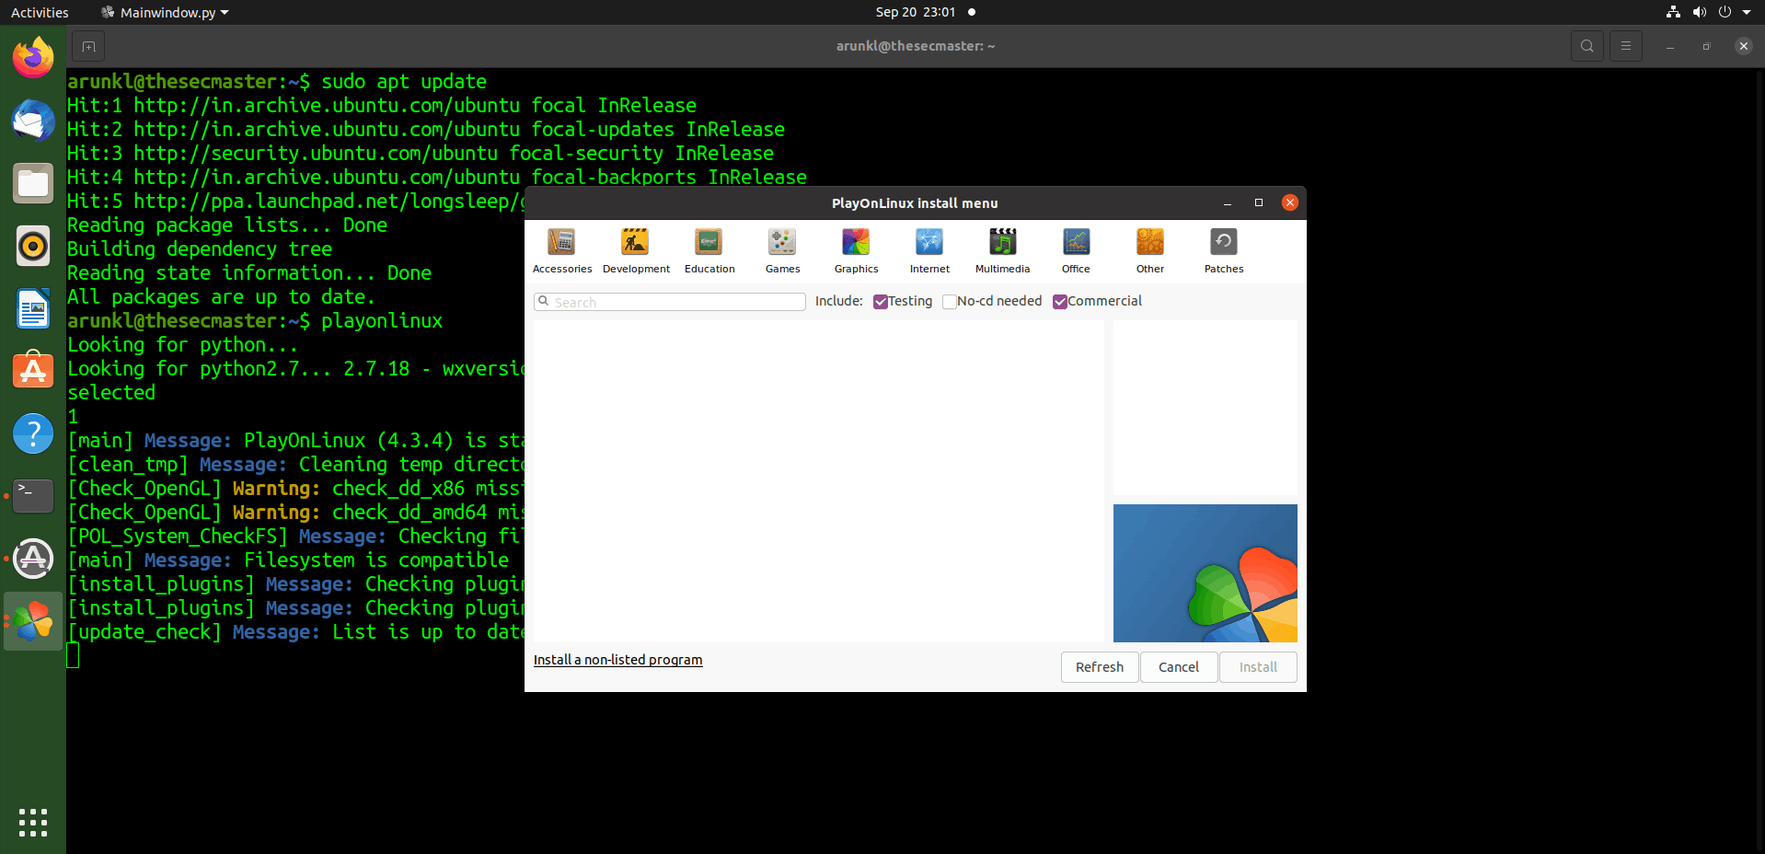Select the Education category icon

tap(709, 251)
